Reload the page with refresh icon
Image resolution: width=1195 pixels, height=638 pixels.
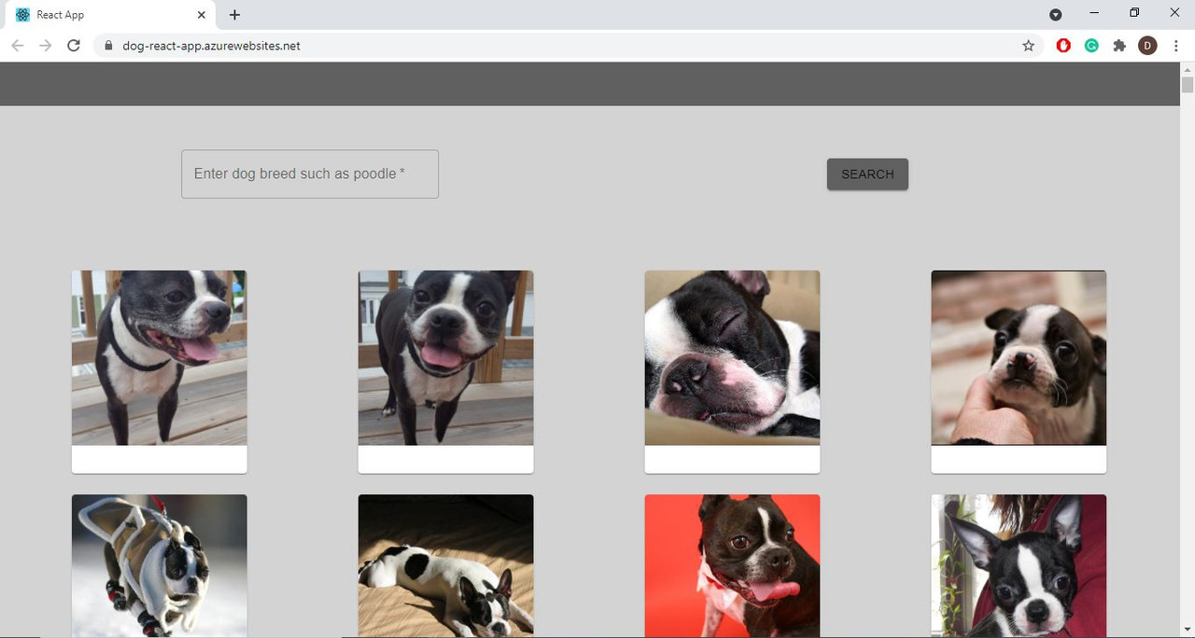[74, 46]
